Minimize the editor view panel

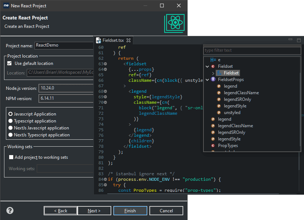tap(290, 39)
